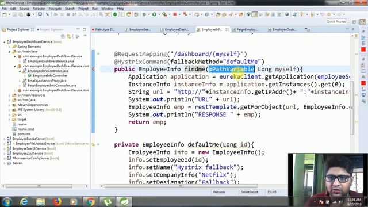Open Windows Explorer folder in taskbar
Image resolution: width=368 pixels, height=207 pixels.
tap(40, 202)
